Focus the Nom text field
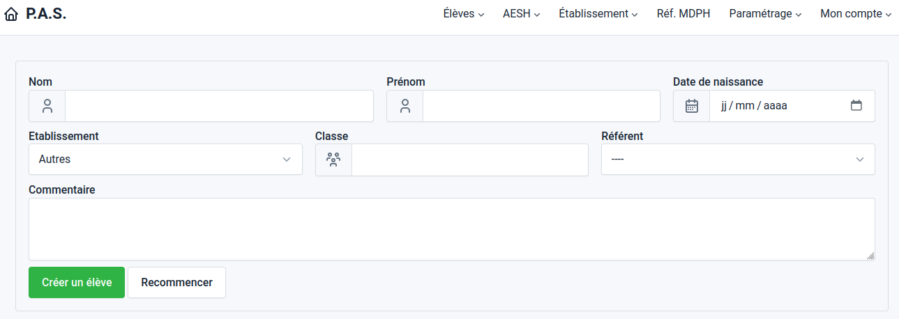This screenshot has height=319, width=899. [219, 106]
